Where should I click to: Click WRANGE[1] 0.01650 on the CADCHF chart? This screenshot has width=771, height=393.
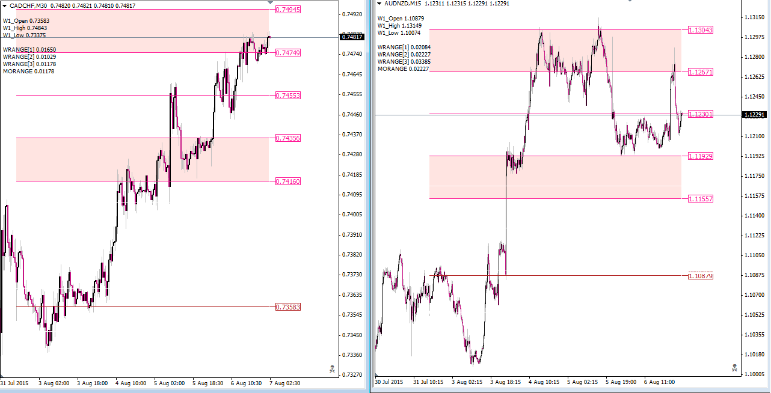click(x=29, y=49)
